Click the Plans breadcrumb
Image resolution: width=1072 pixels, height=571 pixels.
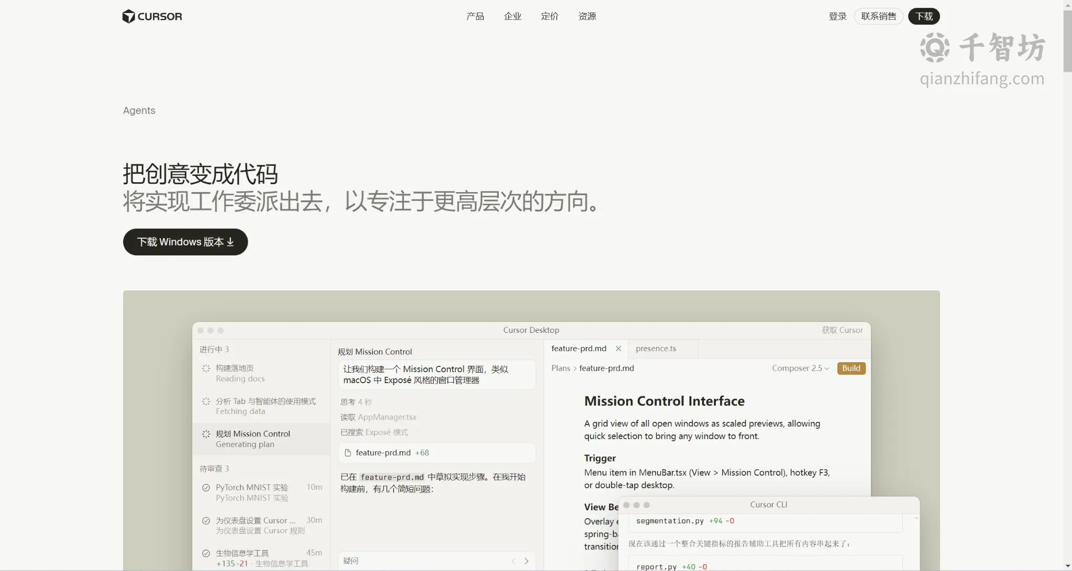[x=560, y=368]
